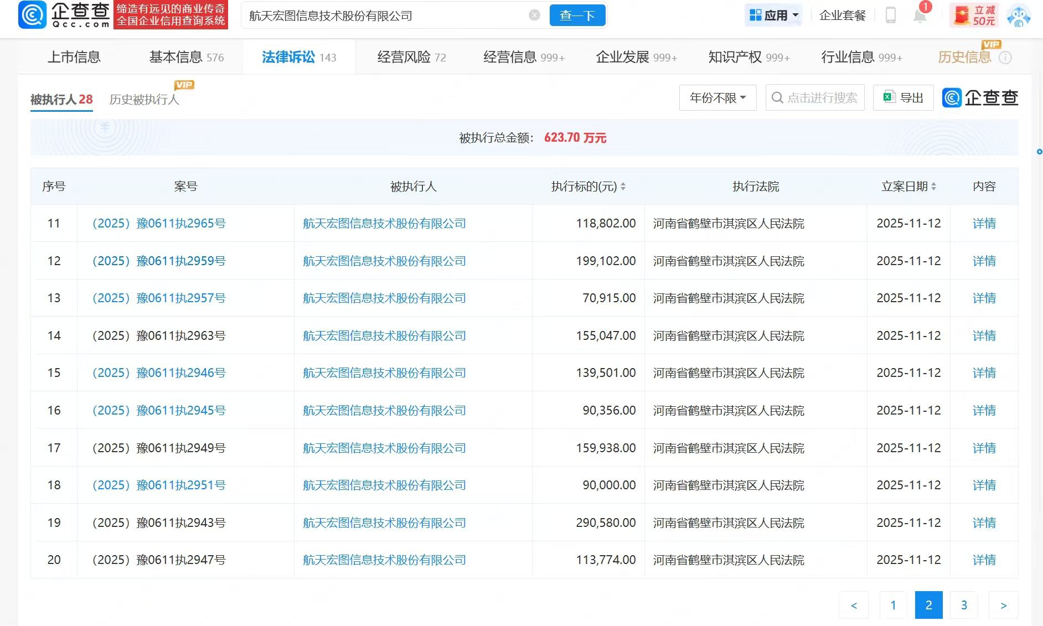Go to next page with > arrow
The height and width of the screenshot is (626, 1043).
1003,605
